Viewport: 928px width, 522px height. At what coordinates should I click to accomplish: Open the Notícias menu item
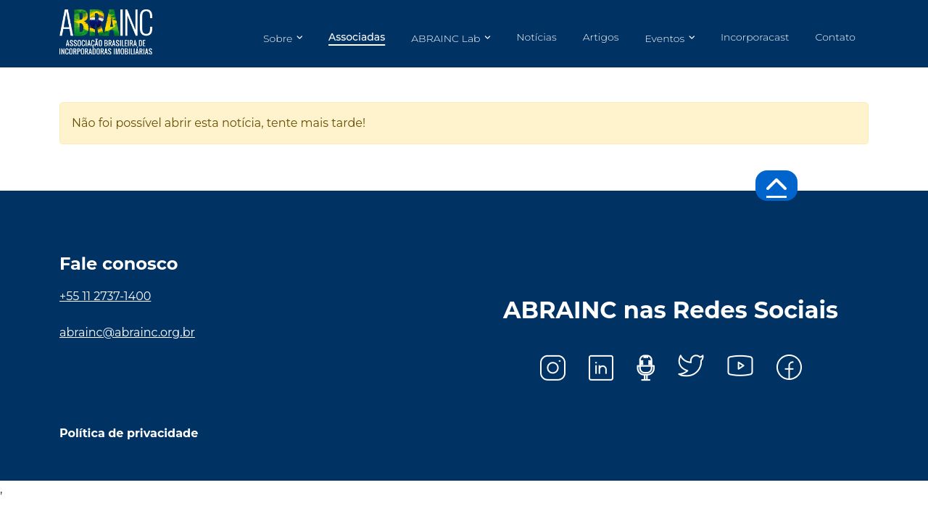[536, 38]
